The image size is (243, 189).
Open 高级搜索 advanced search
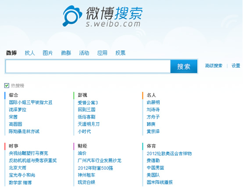[x=214, y=65]
